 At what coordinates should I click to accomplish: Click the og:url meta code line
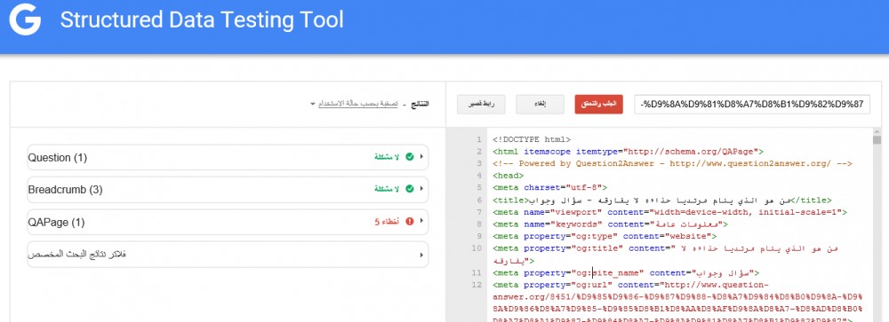(x=677, y=302)
